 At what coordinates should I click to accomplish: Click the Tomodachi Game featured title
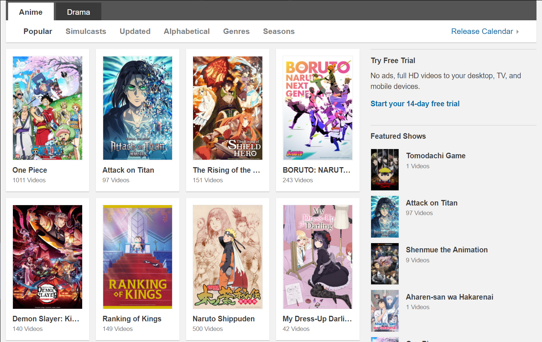[436, 156]
